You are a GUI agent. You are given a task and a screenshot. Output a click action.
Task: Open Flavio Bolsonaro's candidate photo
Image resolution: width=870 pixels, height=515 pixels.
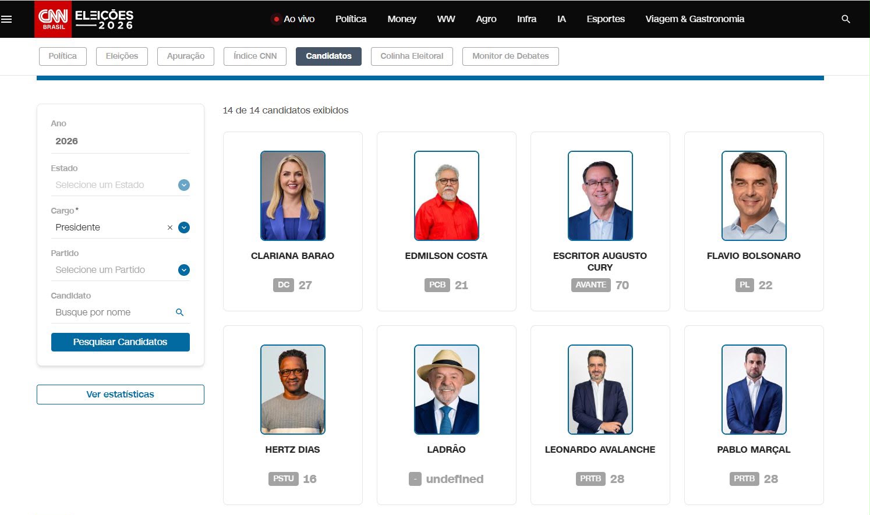point(754,196)
